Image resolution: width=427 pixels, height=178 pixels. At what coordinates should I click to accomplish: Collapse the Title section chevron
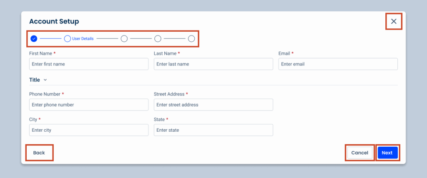coord(45,80)
